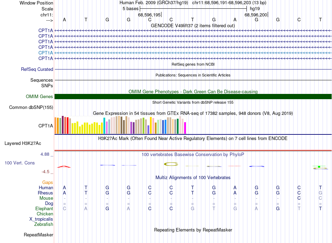Click the RepeatMasker track label
332x243 pixels.
click(x=38, y=235)
